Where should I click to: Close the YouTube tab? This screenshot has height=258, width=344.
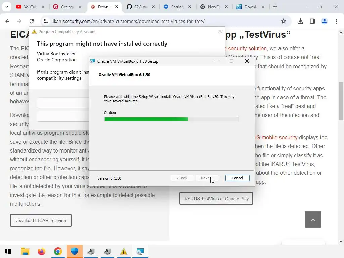coord(43,7)
